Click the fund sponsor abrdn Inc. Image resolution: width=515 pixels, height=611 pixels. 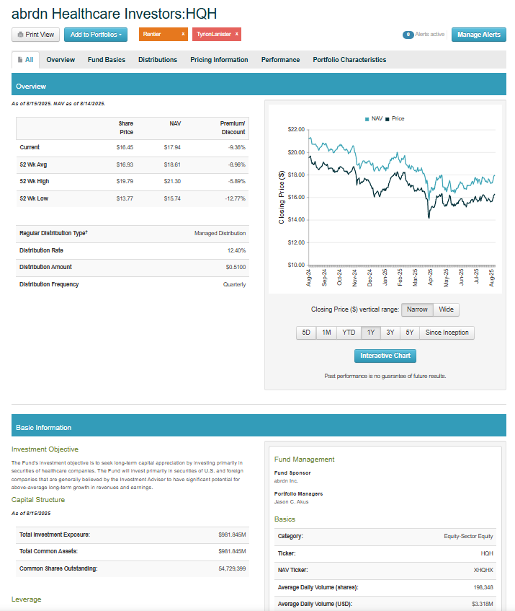point(286,481)
